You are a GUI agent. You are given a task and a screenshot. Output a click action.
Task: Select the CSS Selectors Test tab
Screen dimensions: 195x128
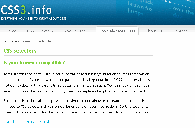(117, 31)
